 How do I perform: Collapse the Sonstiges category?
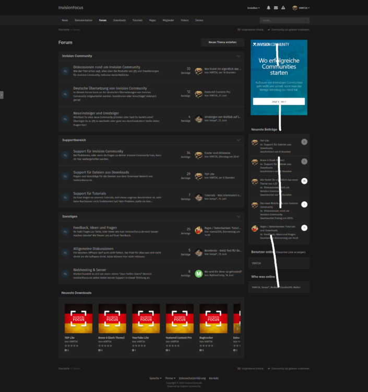tap(239, 216)
